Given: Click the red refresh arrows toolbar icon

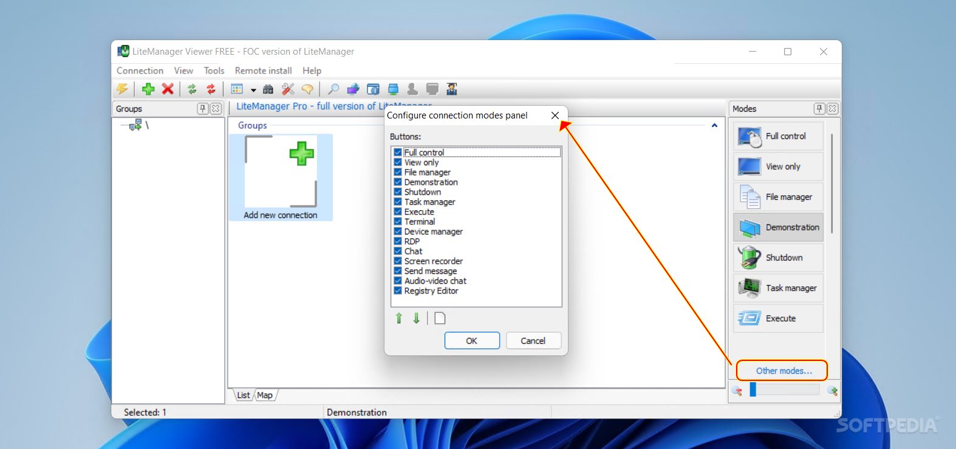Looking at the screenshot, I should [x=211, y=89].
